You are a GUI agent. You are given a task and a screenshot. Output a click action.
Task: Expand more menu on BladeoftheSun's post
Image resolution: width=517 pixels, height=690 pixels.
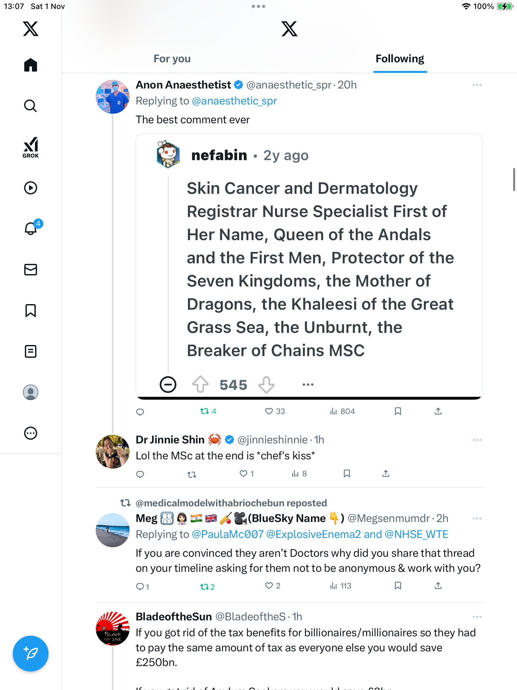point(477,617)
